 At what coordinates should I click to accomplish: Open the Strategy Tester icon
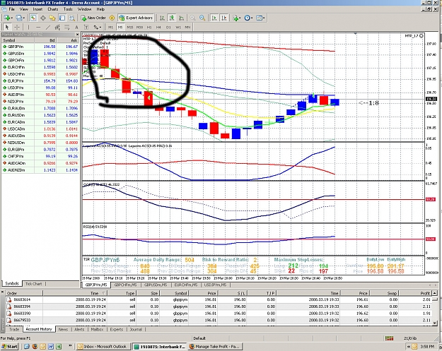[x=72, y=18]
